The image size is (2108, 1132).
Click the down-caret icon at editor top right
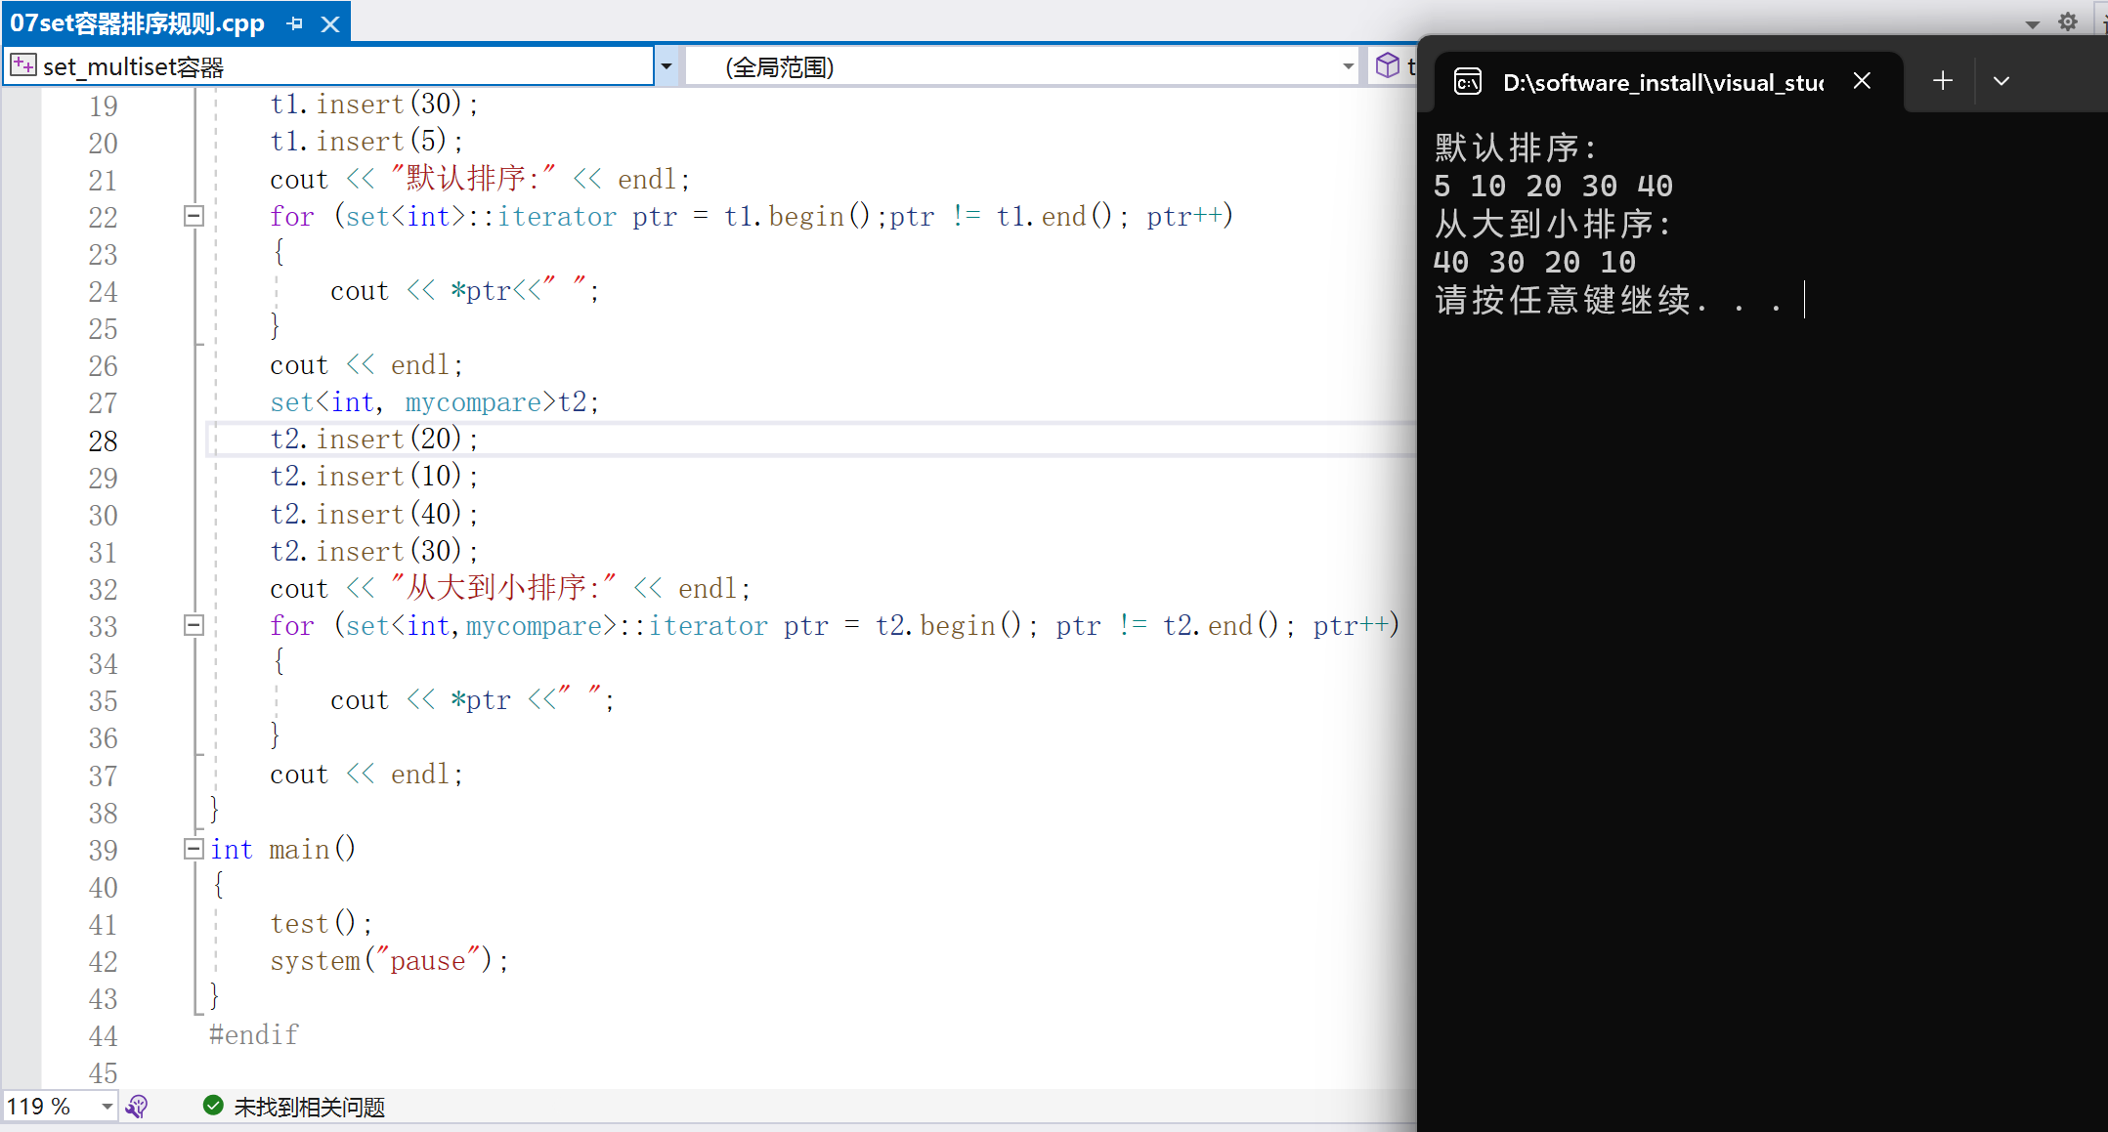tap(2031, 22)
